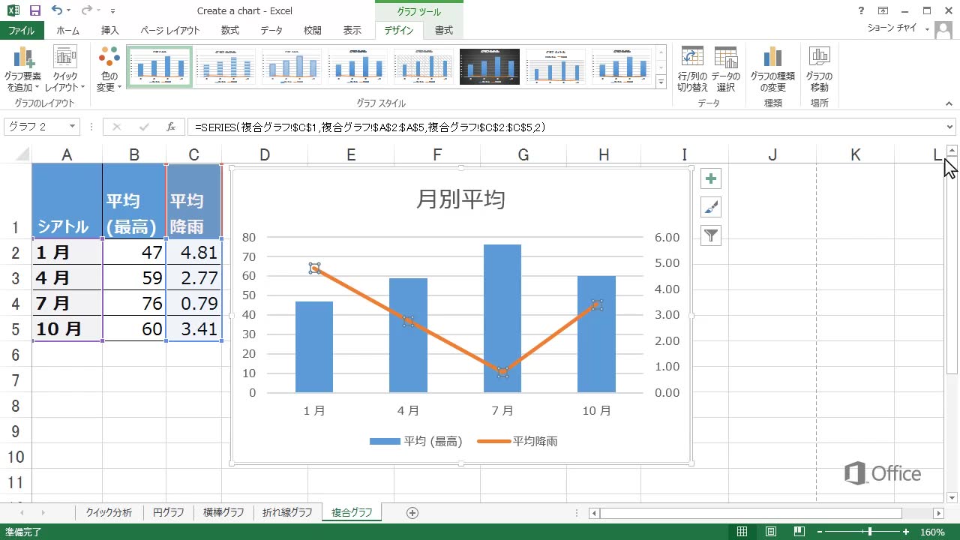Image resolution: width=960 pixels, height=540 pixels.
Task: Collapse the ribbon with the arrow
Action: [949, 103]
